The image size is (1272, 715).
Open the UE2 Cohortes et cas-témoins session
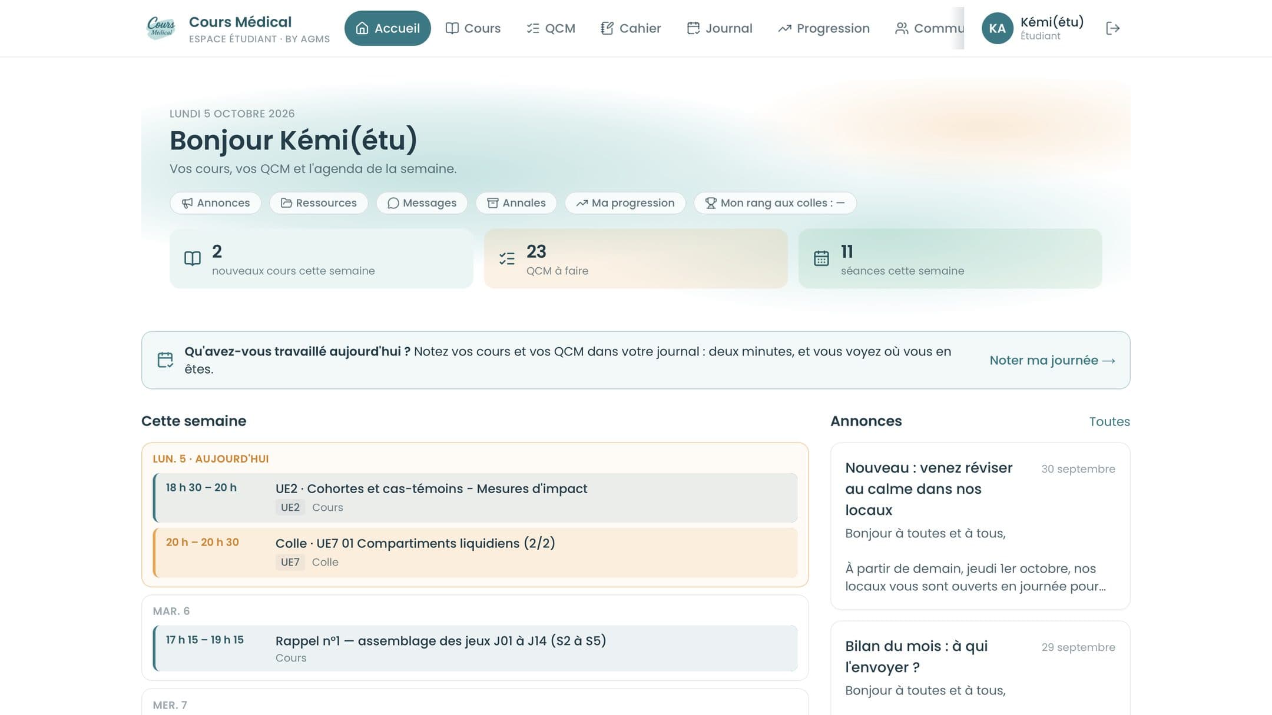coord(475,498)
